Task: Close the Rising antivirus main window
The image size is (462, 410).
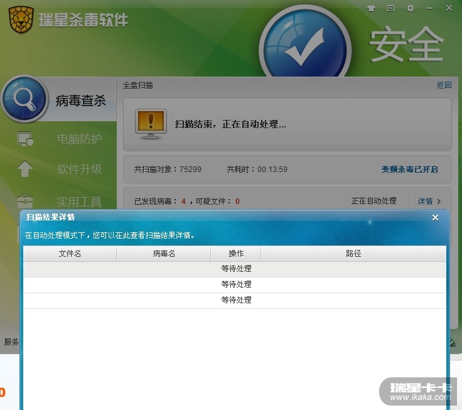Action: pyautogui.click(x=449, y=8)
